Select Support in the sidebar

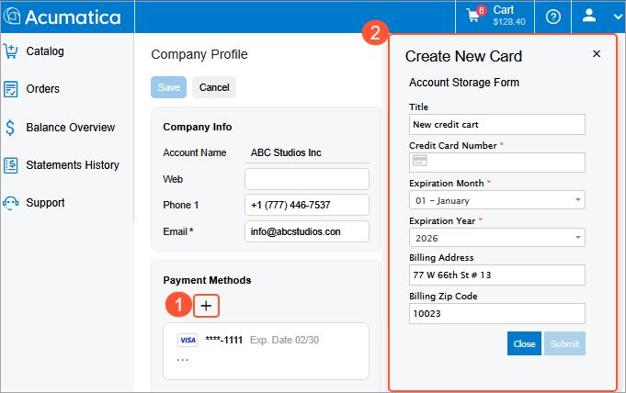(x=45, y=203)
